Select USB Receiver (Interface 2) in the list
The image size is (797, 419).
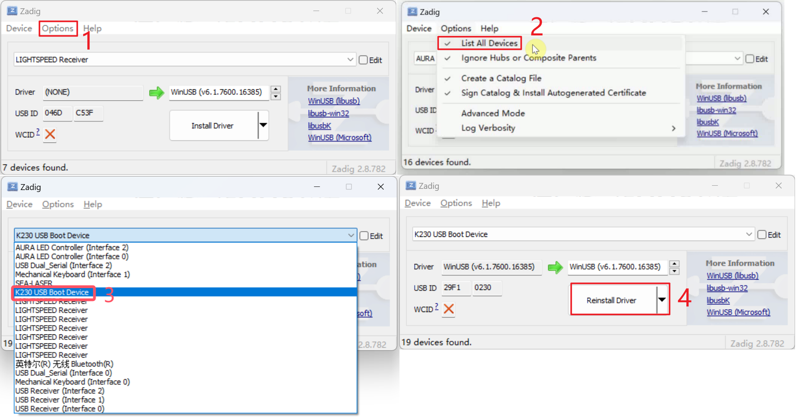(x=185, y=391)
